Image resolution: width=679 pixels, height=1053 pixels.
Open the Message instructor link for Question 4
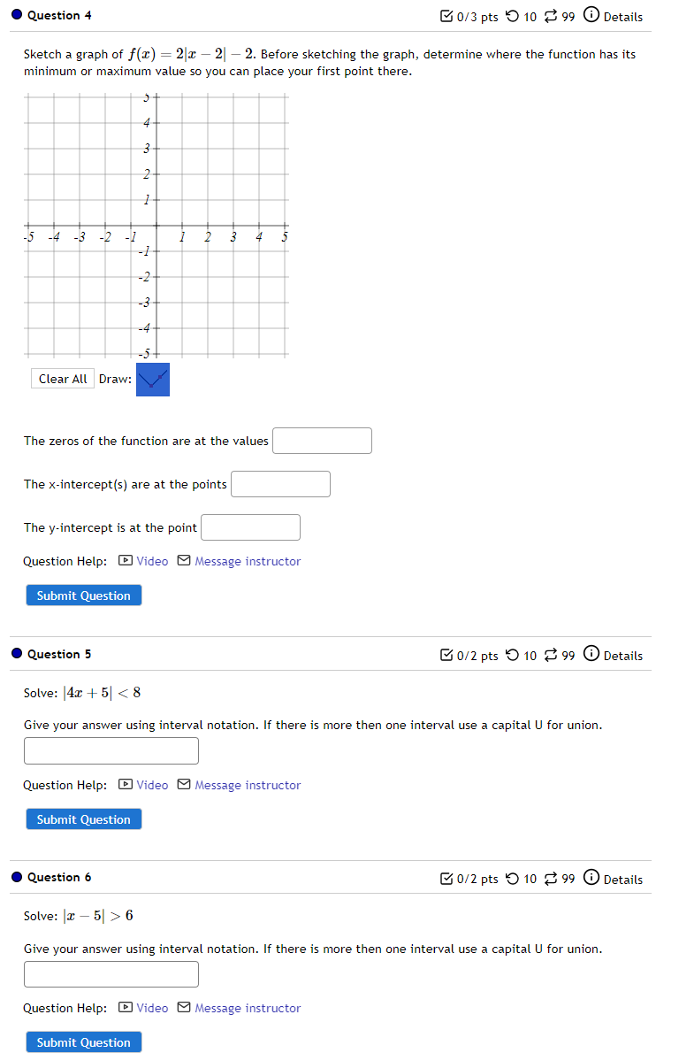pyautogui.click(x=248, y=561)
